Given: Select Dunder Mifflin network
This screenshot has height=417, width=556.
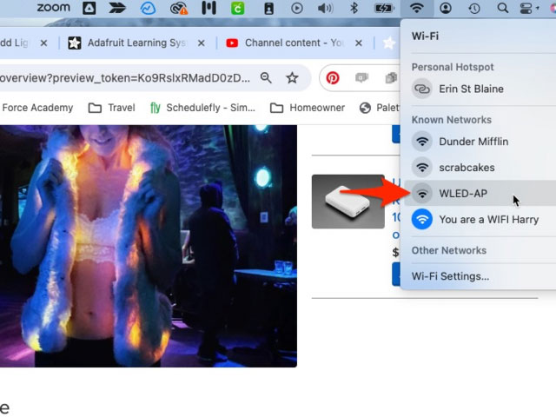Looking at the screenshot, I should (480, 142).
